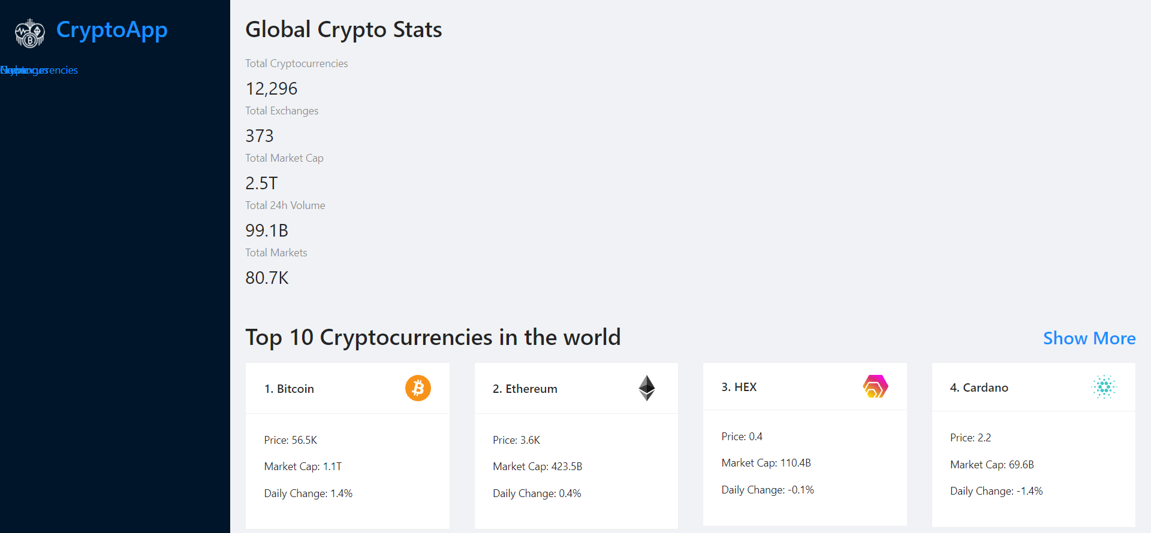The image size is (1151, 533).
Task: Open the 1. Bitcoin card title
Action: tap(289, 389)
